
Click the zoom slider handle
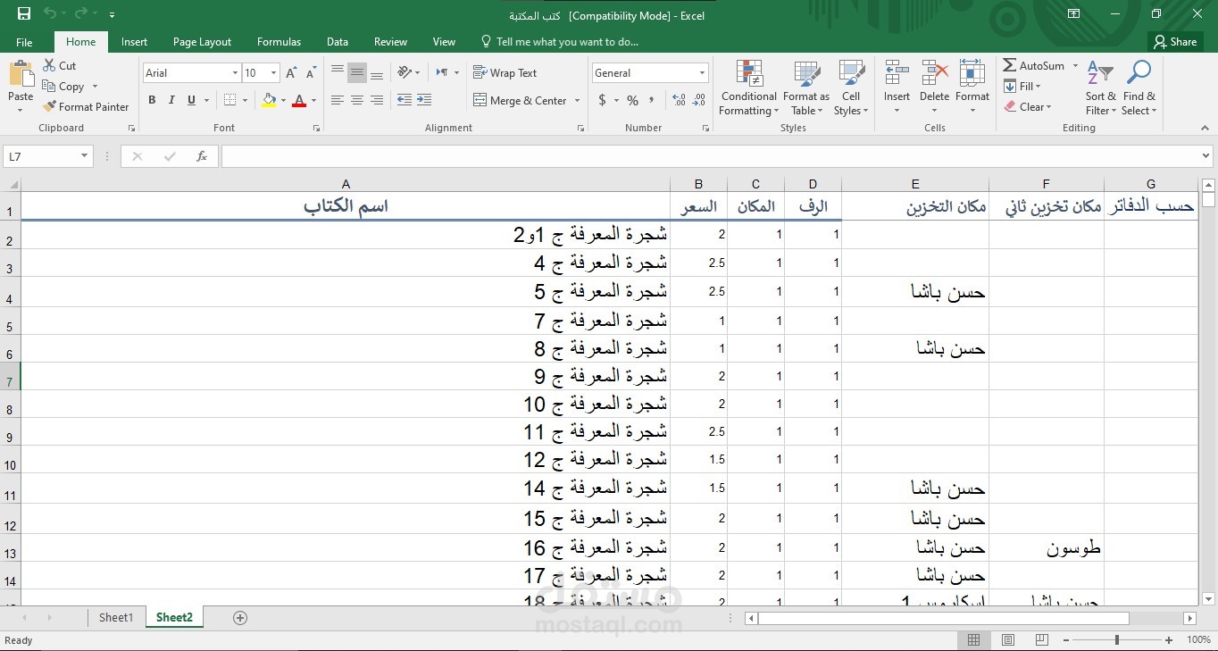pyautogui.click(x=1116, y=640)
